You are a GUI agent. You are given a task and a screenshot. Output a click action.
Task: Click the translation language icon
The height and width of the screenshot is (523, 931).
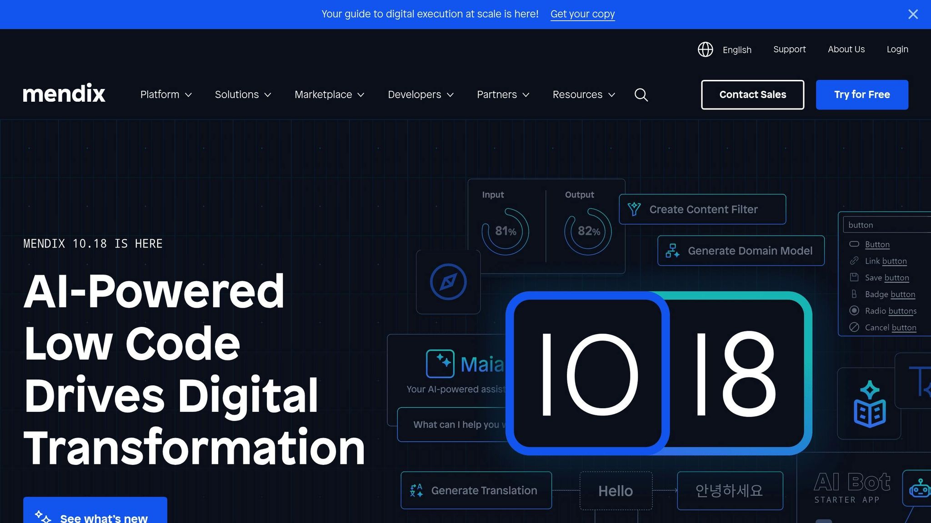(416, 490)
